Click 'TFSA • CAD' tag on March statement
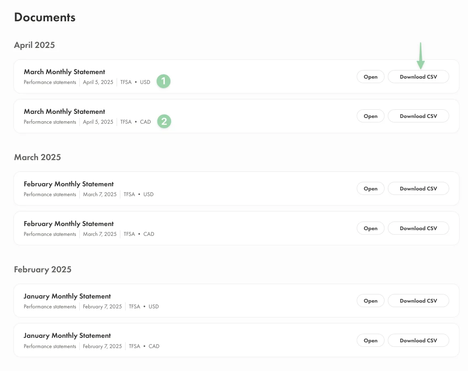Screen dimensions: 468x371 pos(135,122)
